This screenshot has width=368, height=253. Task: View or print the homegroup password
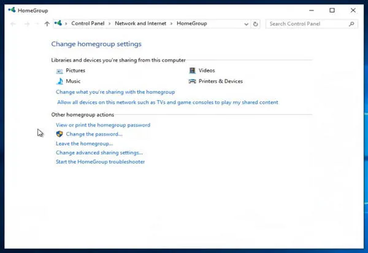click(x=103, y=125)
